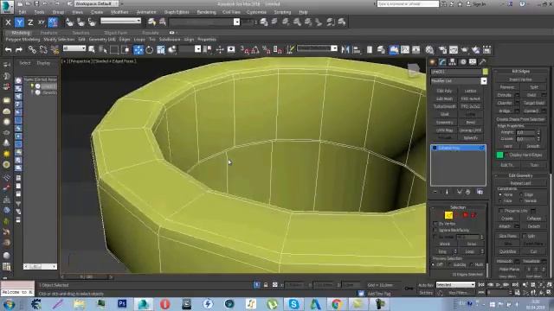Enable Display Hard Edges checkbox
This screenshot has width=554, height=311.
tap(506, 155)
